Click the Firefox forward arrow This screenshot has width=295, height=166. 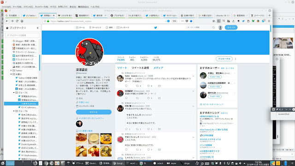tap(12, 21)
